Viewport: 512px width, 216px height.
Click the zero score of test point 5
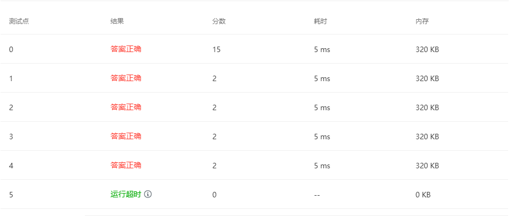tap(214, 195)
